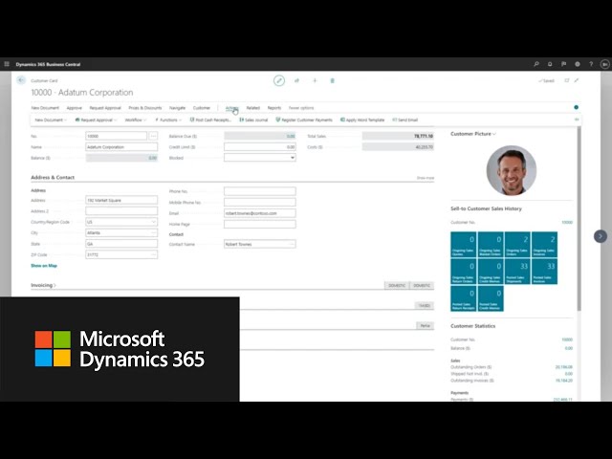Click the Email input field
This screenshot has height=459, width=612.
259,212
